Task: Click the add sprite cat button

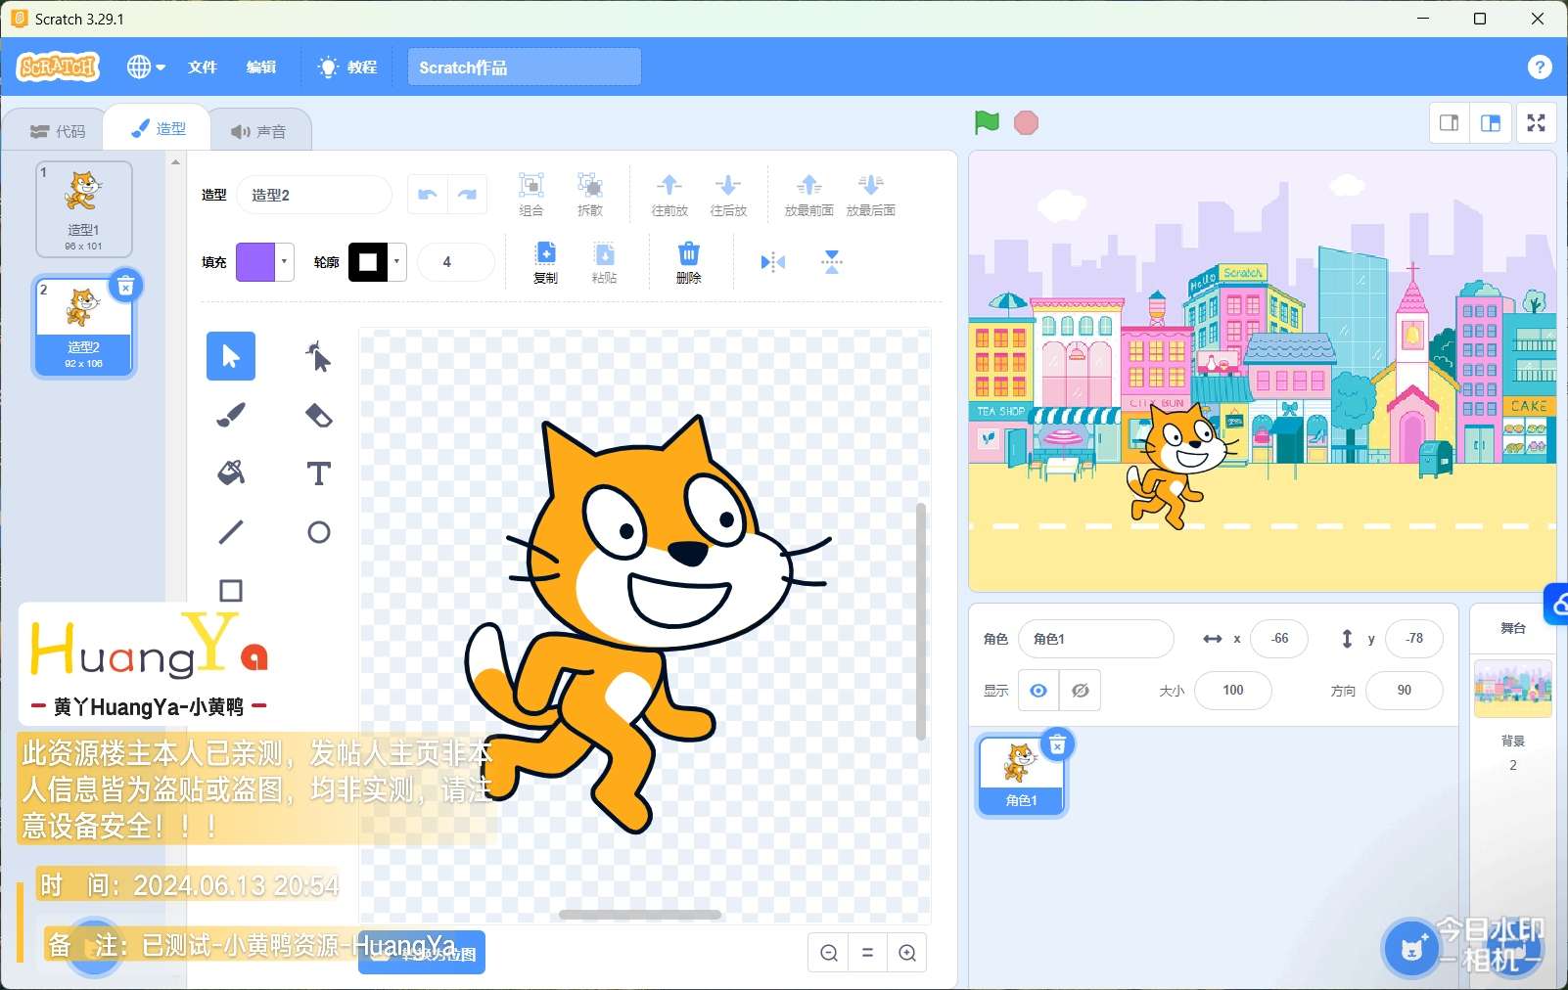Action: tap(1411, 948)
